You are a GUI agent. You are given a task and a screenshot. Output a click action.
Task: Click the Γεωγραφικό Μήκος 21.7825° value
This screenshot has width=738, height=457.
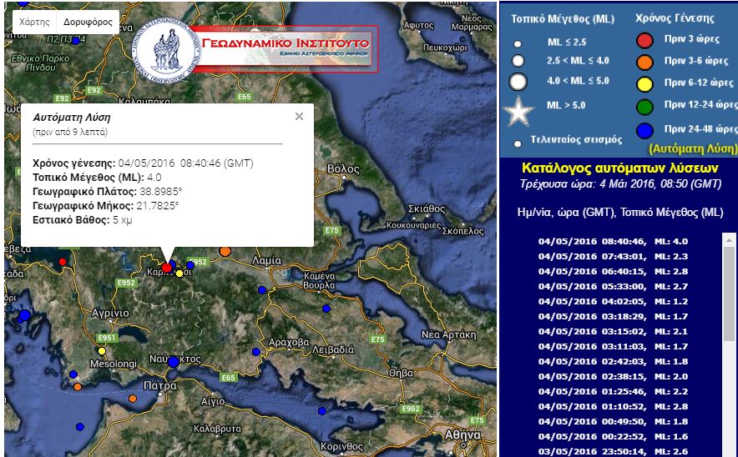coord(158,206)
